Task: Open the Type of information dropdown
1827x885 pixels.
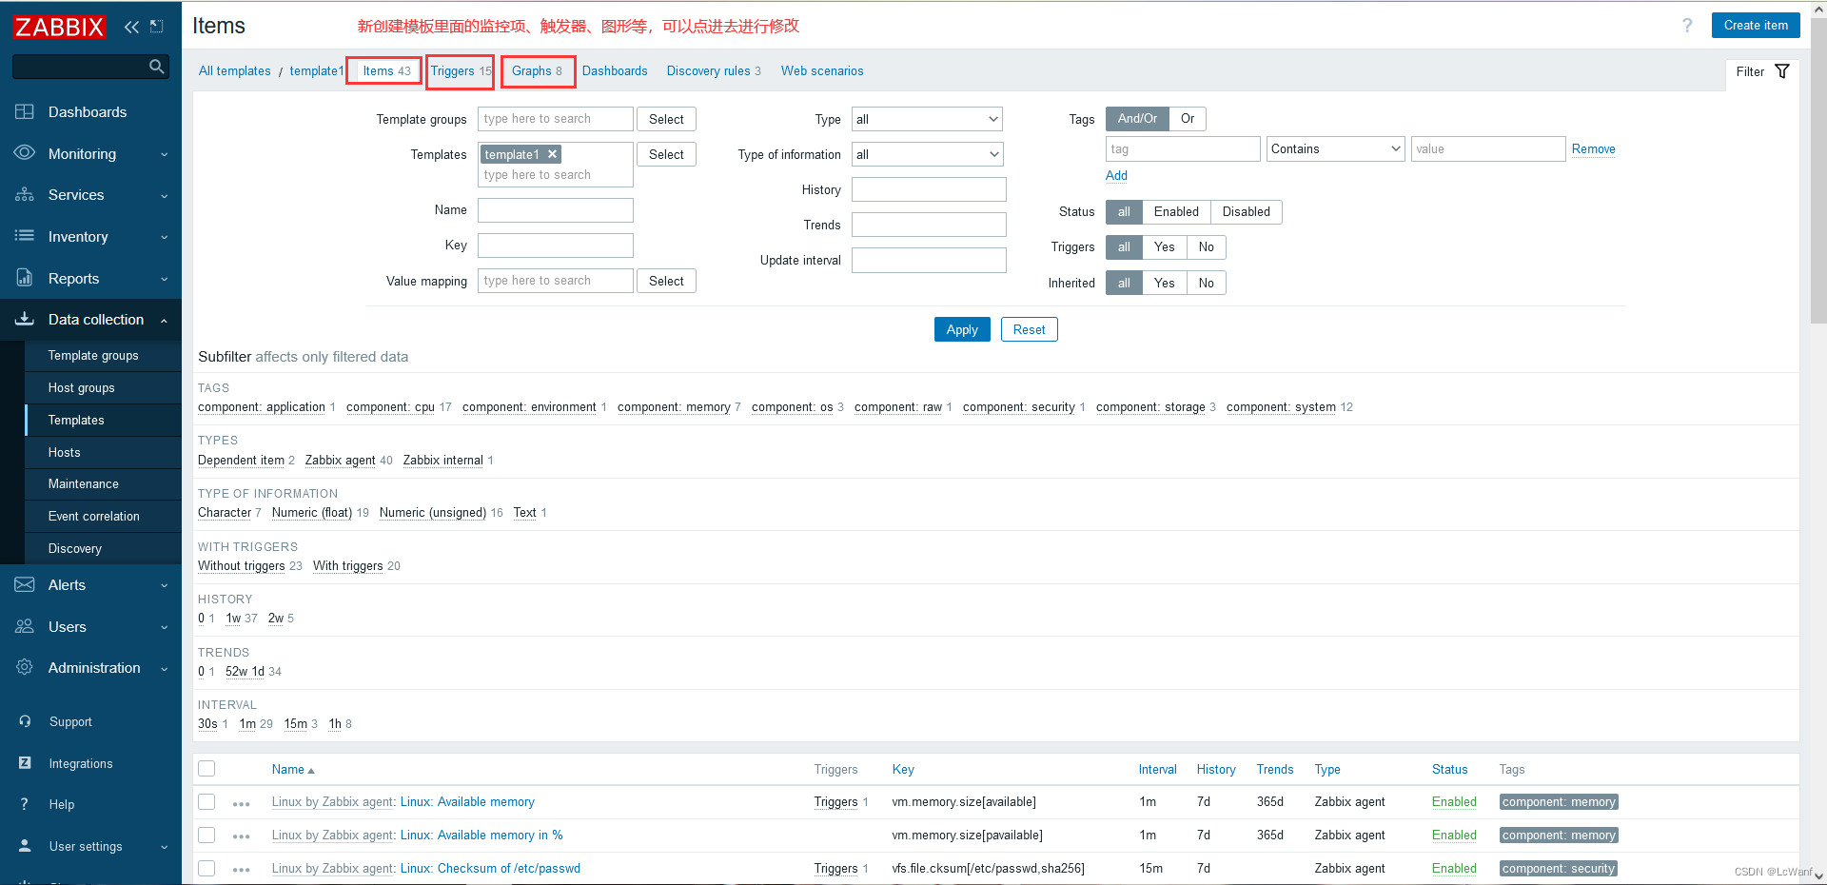Action: coord(927,154)
